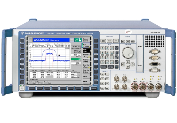Click the CTRL function key
Image resolution: width=177 pixels, height=123 pixels.
click(x=116, y=41)
